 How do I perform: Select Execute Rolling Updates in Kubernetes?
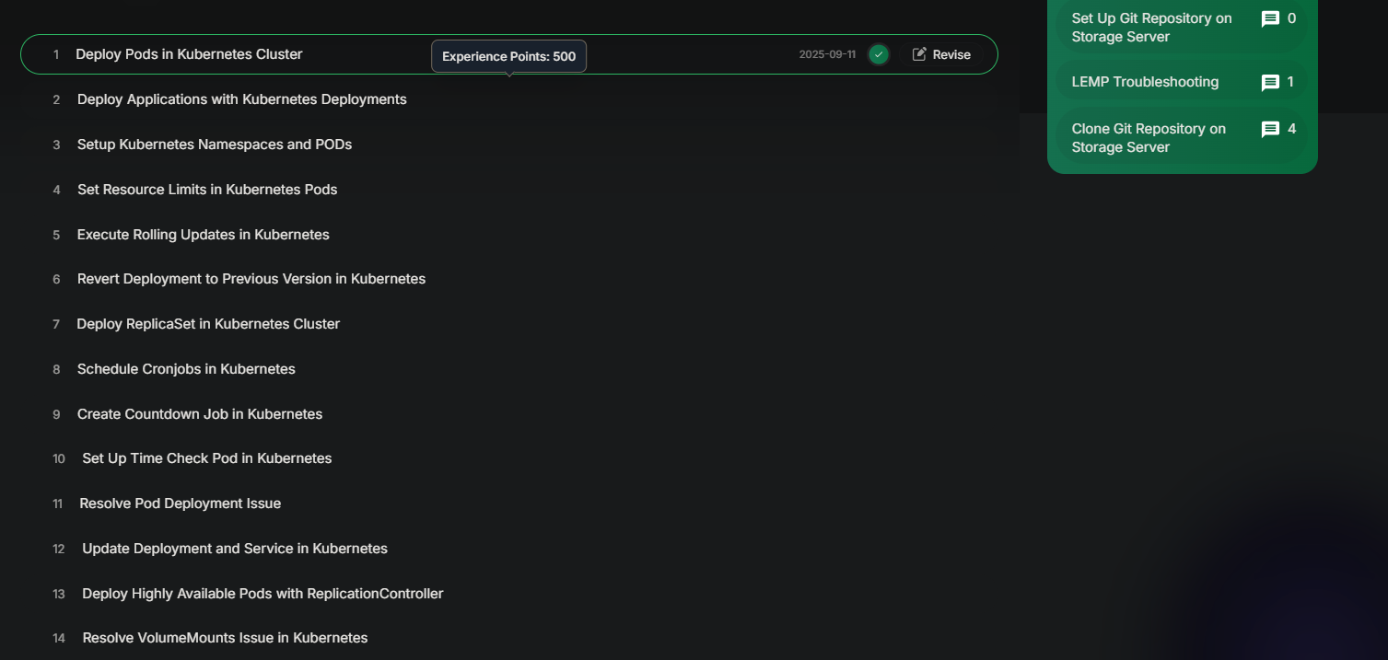204,235
